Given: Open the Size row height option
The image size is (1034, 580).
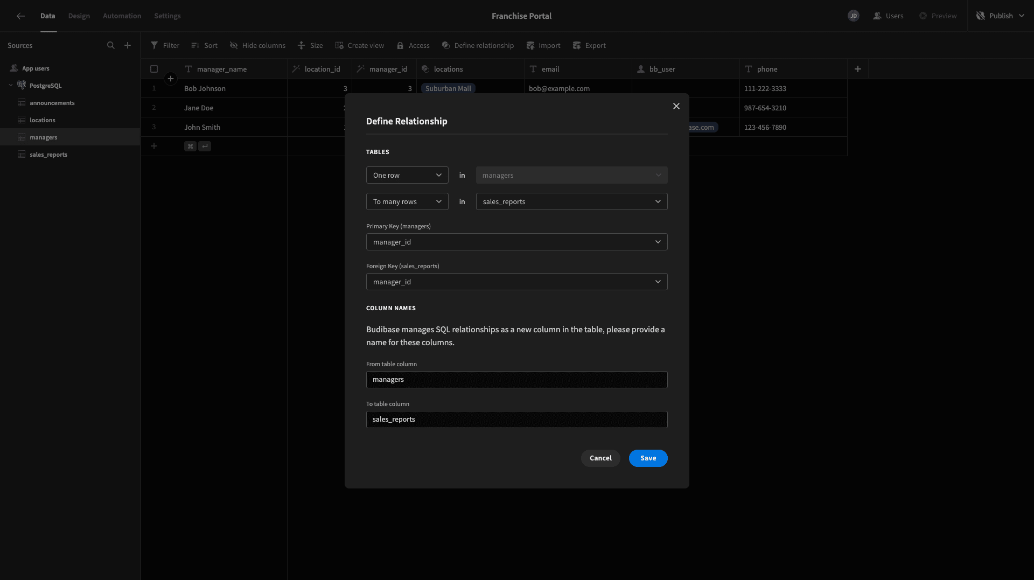Looking at the screenshot, I should point(310,45).
